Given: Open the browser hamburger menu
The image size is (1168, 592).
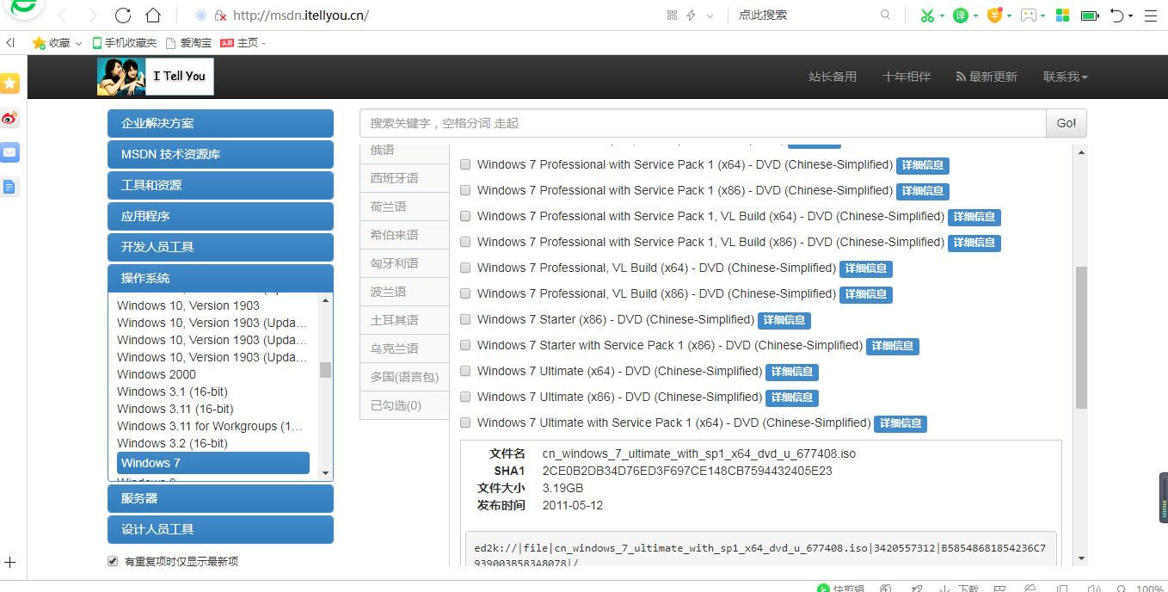Looking at the screenshot, I should point(1151,15).
